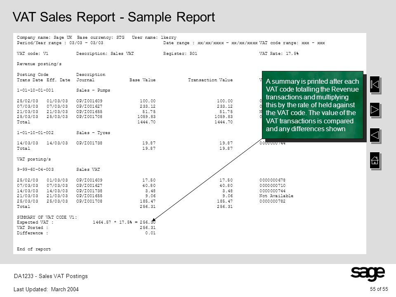Click the OP/I001738 journal under Sales - Tyres
The image size is (396, 297).
pyautogui.click(x=90, y=143)
